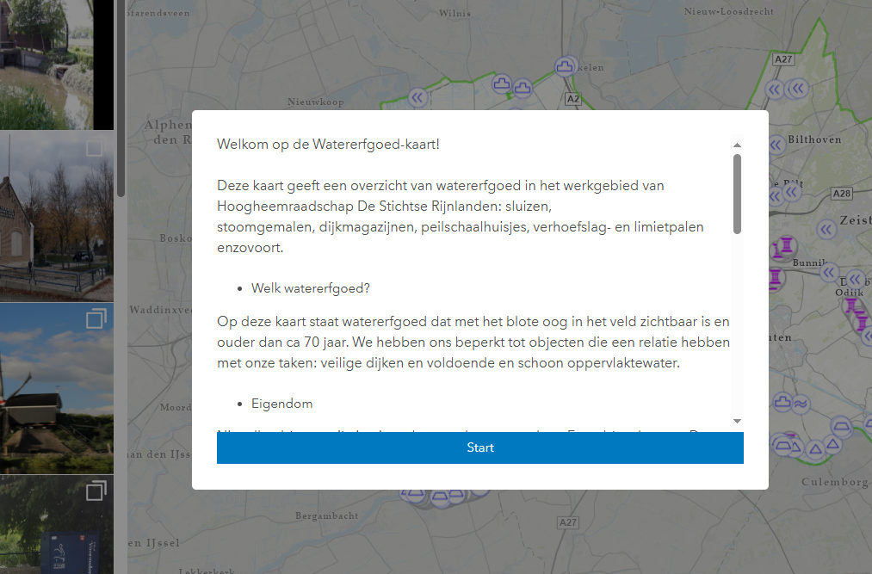This screenshot has height=574, width=872.
Task: Click the Wilnis map label
Action: [x=455, y=13]
